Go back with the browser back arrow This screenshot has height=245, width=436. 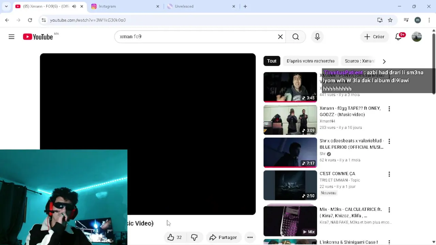(7, 20)
